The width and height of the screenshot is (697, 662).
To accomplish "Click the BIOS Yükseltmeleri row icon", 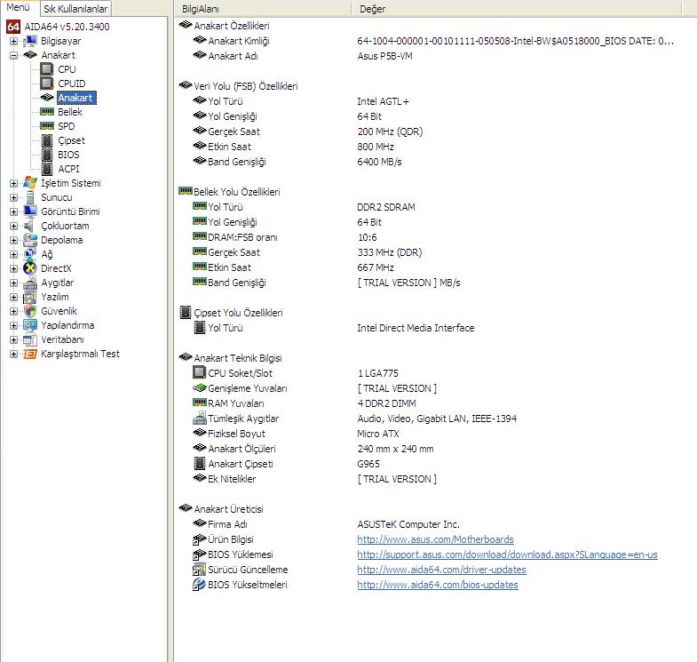I will (x=199, y=585).
